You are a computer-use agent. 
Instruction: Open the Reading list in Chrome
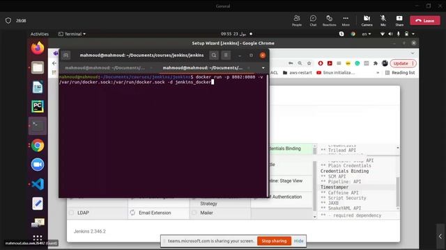(x=400, y=72)
